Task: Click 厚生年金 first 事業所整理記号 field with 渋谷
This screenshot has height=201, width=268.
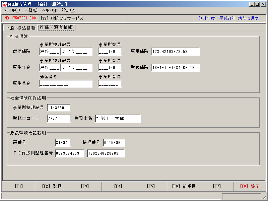Action: tap(49, 68)
